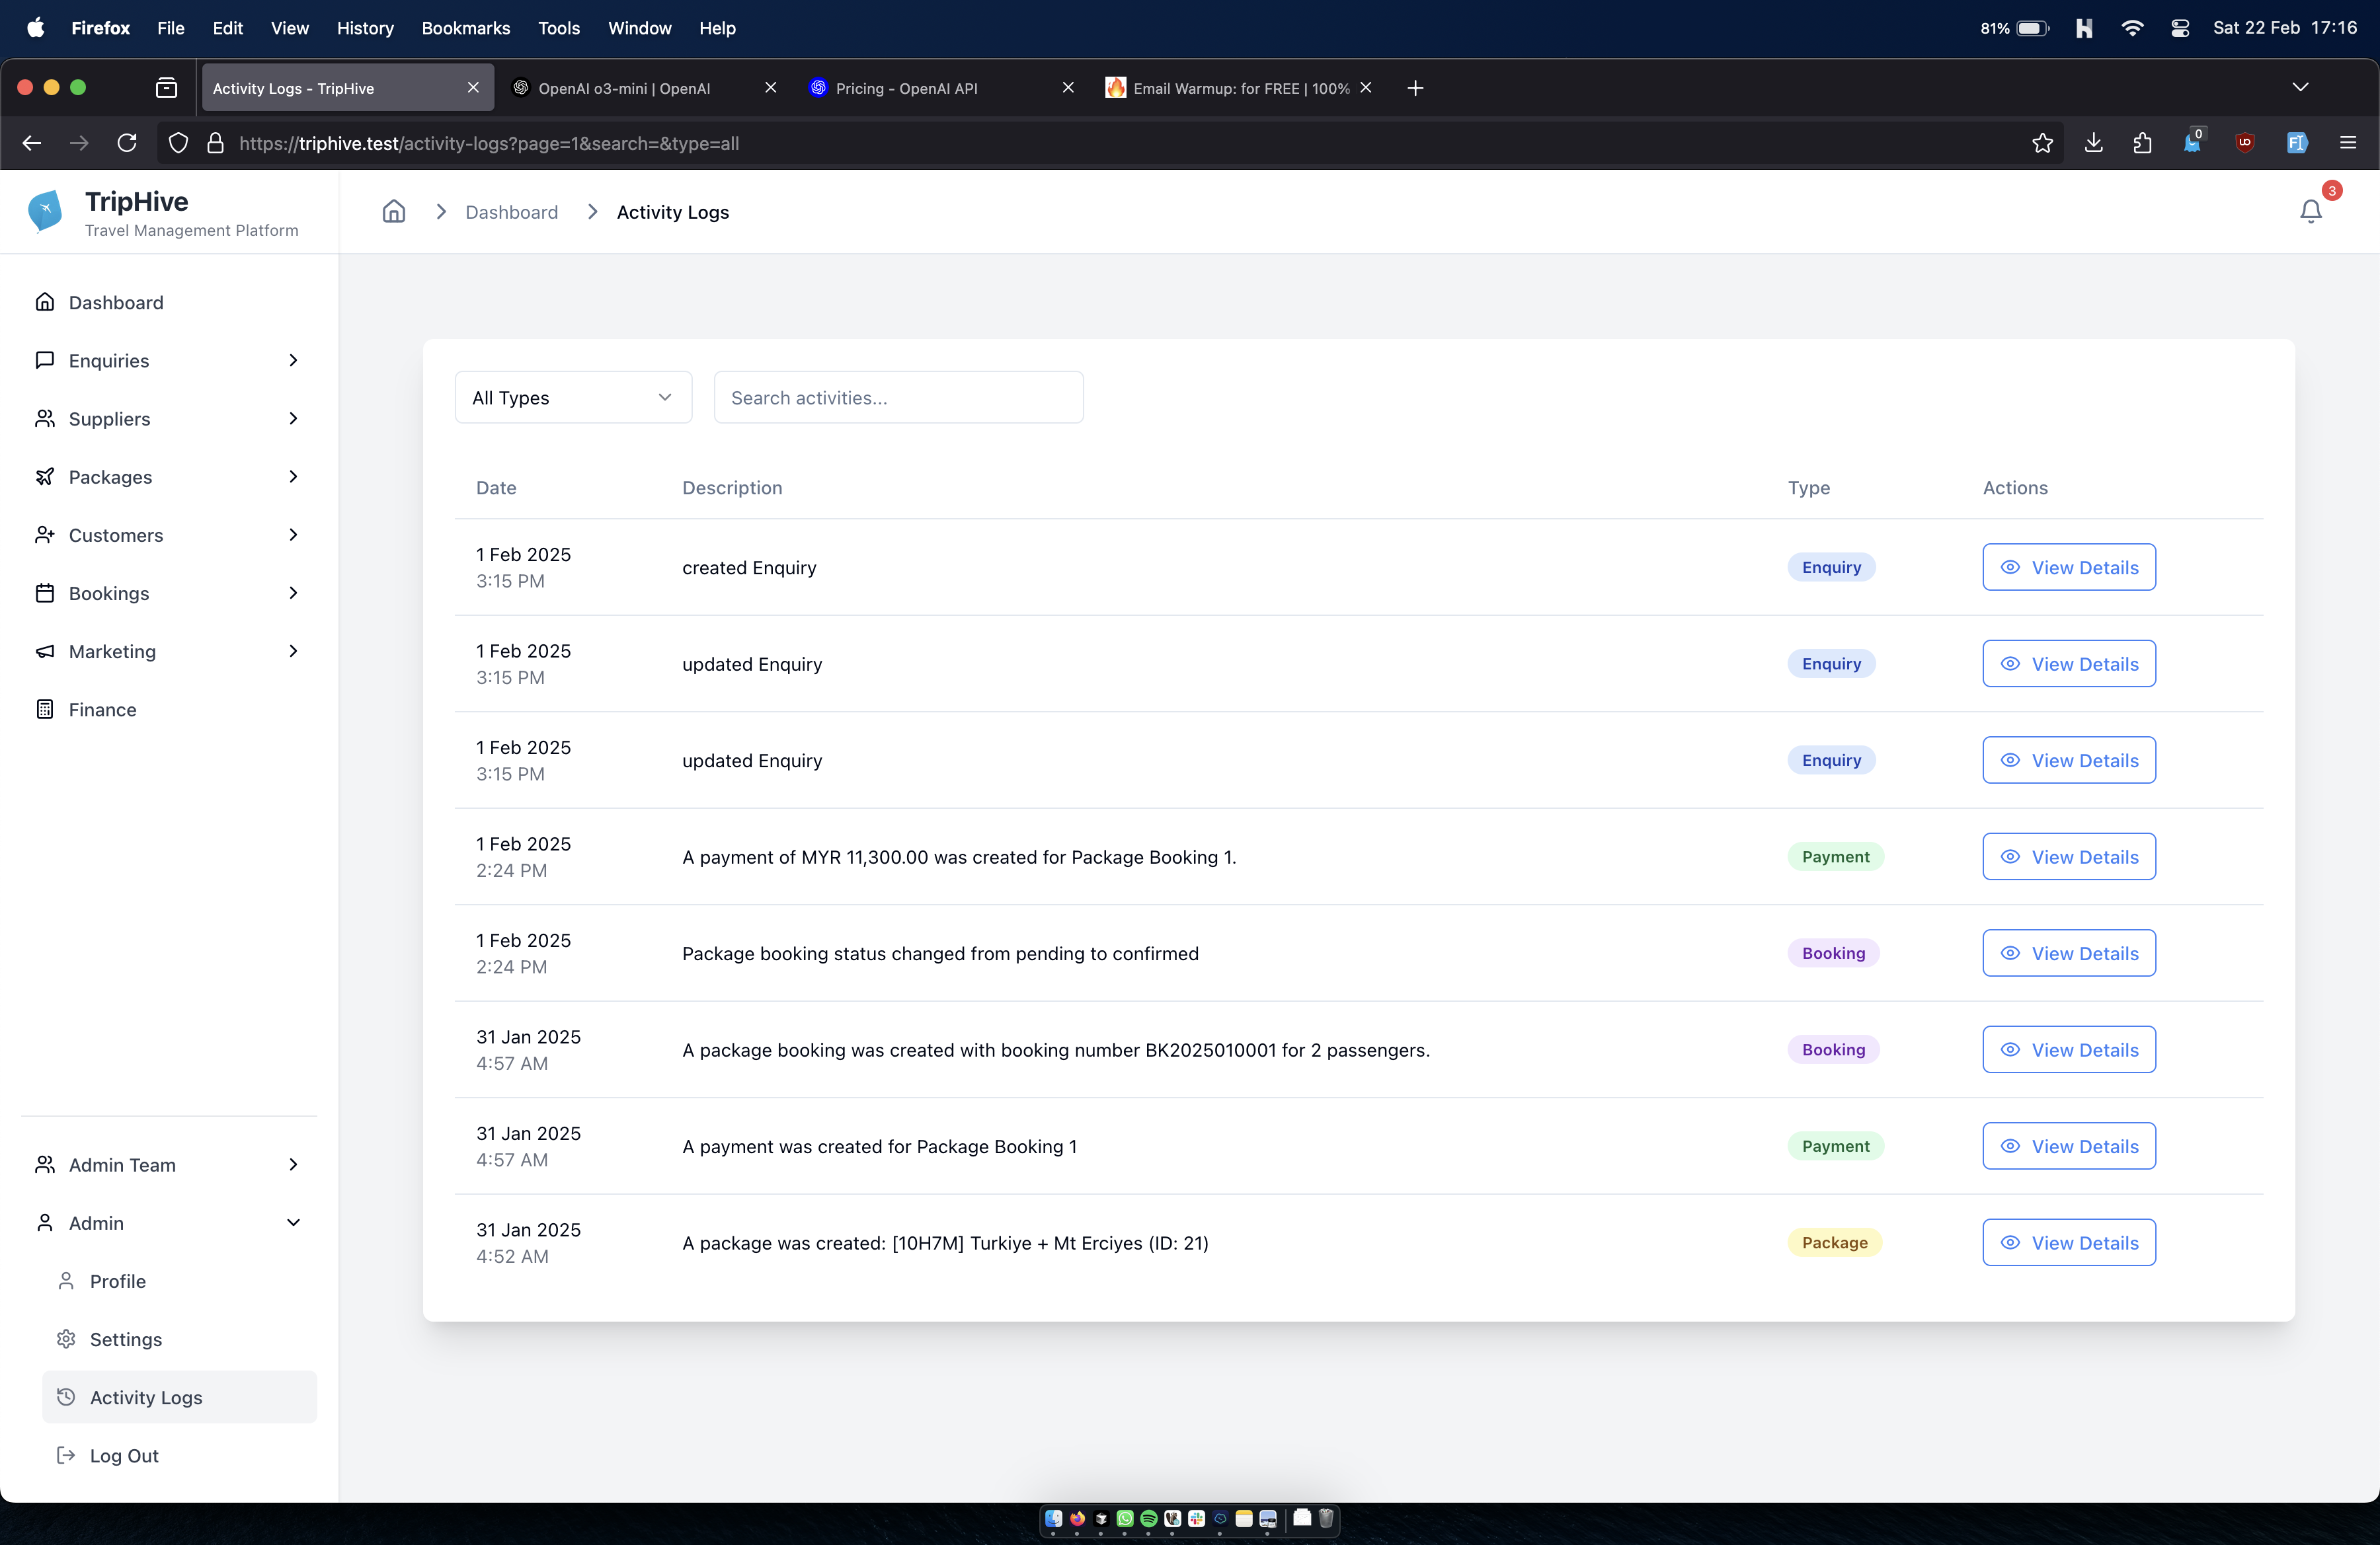Open Finance in the sidebar
The width and height of the screenshot is (2380, 1545).
click(170, 710)
